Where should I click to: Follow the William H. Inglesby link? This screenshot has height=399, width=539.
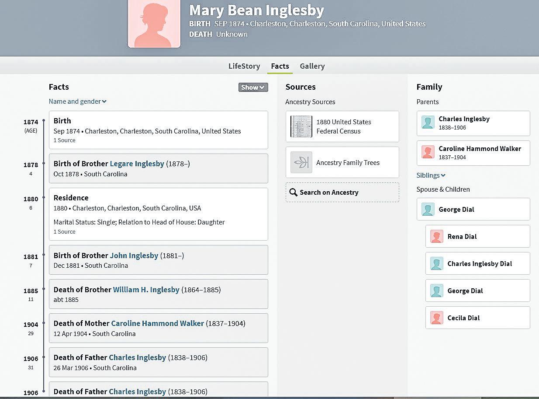point(146,290)
